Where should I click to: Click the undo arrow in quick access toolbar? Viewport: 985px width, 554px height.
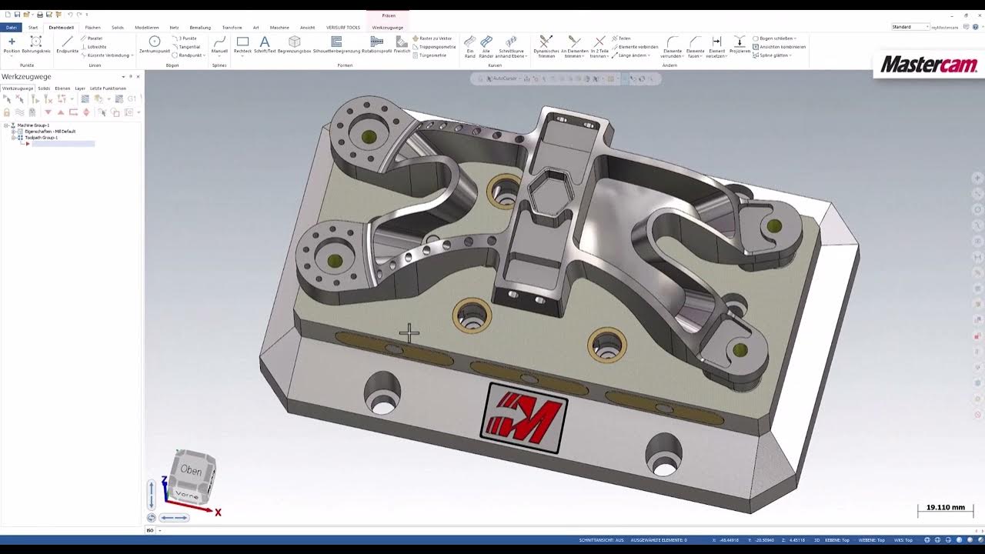[70, 15]
